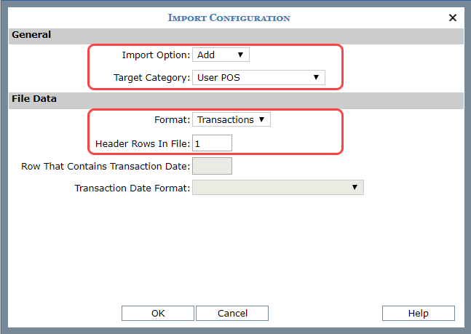Click the 'Format:' label
Screen dimensions: 471x334
click(171, 119)
